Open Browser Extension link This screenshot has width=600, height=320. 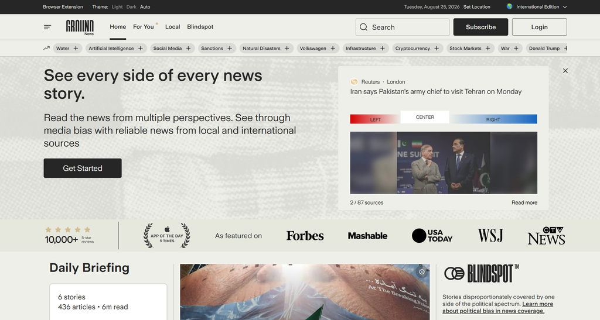[63, 7]
